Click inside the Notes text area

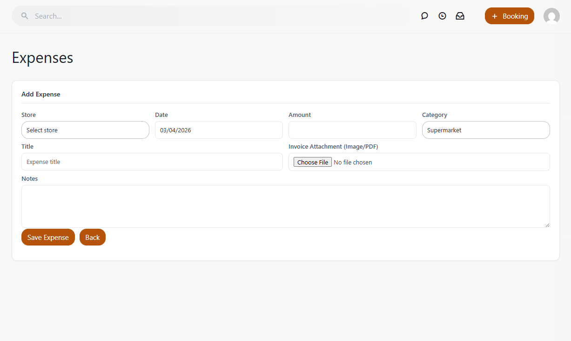click(285, 206)
